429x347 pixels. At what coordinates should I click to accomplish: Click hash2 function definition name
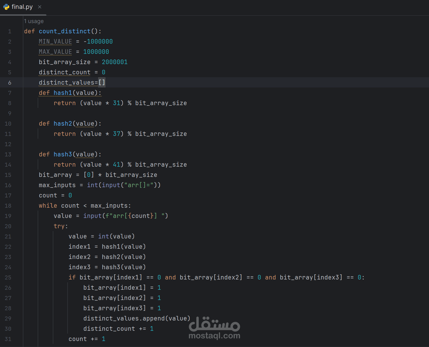(63, 124)
